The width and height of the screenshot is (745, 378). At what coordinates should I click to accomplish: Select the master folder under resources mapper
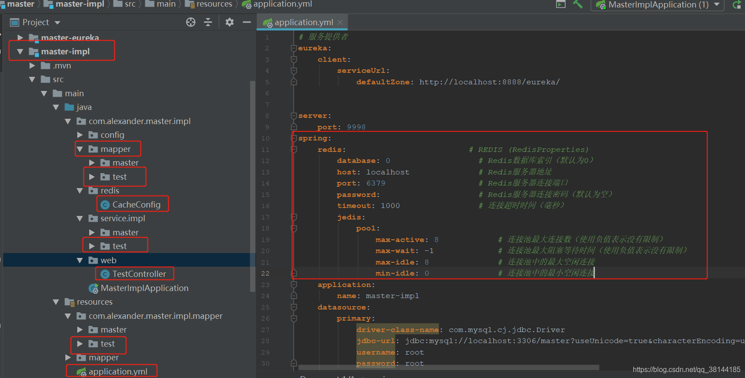click(x=113, y=330)
